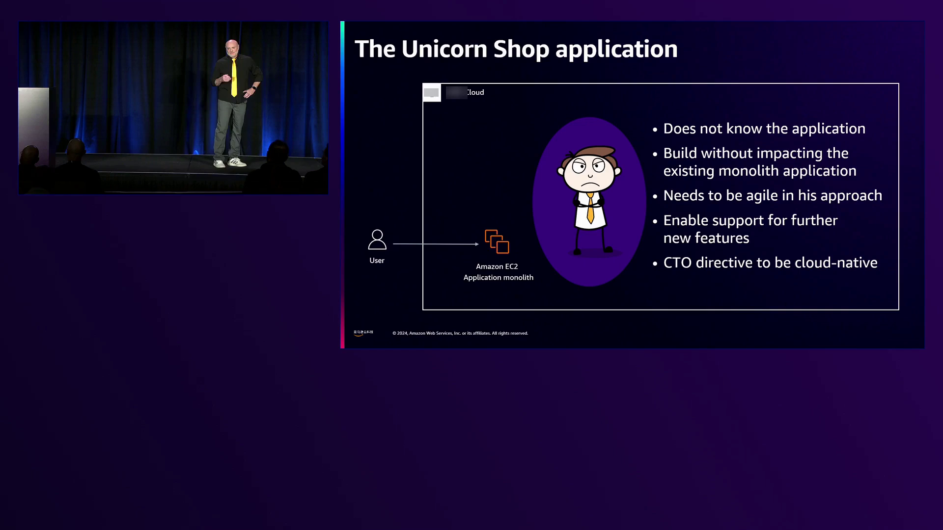
Task: Click the "User" label under the person icon
Action: (377, 261)
